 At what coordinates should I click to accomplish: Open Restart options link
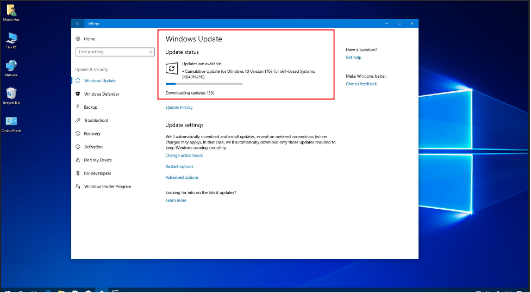click(x=179, y=166)
